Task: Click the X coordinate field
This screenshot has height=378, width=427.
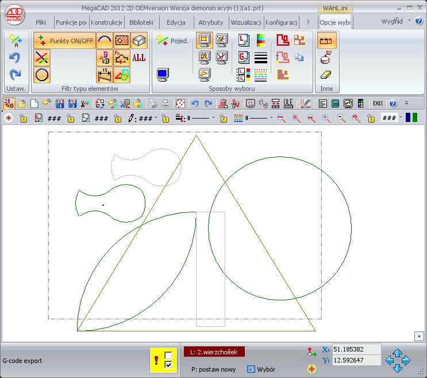Action: point(356,349)
